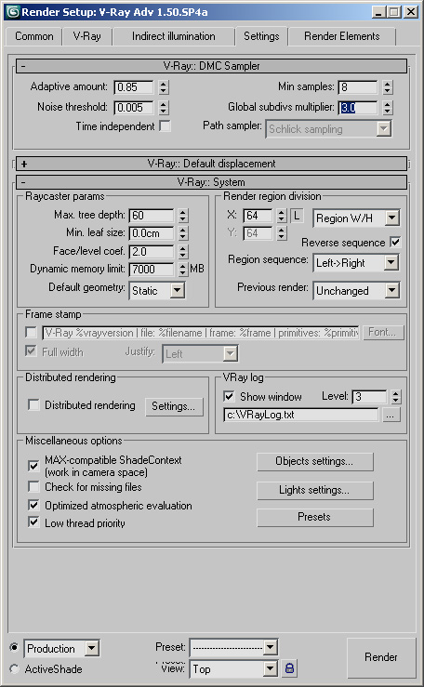Open the View dropdown showing Top

pos(233,668)
